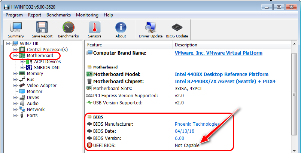Expand the Drives node
This screenshot has height=153, width=301.
click(15, 97)
